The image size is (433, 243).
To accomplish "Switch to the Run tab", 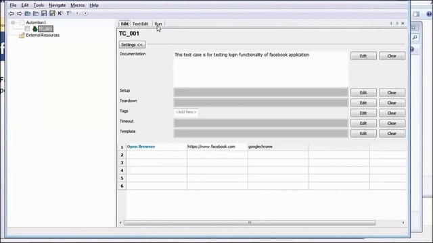I will 158,24.
